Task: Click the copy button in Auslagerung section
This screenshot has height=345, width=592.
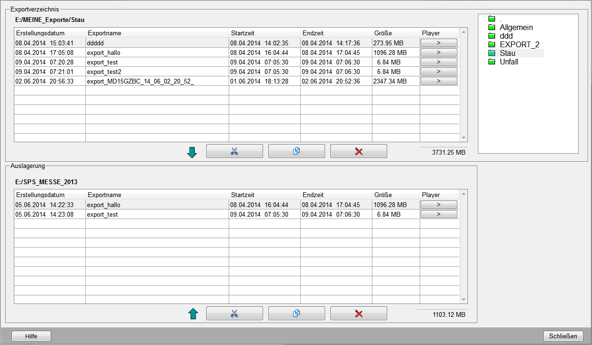Action: pyautogui.click(x=296, y=314)
